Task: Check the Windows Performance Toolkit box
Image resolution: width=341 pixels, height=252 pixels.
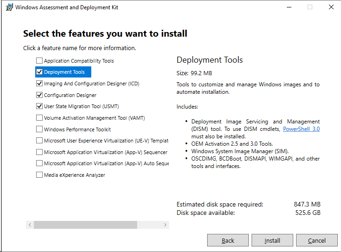Action: [x=39, y=129]
